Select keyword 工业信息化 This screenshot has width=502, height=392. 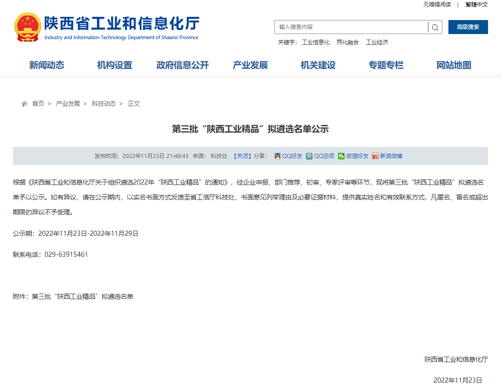pos(315,42)
